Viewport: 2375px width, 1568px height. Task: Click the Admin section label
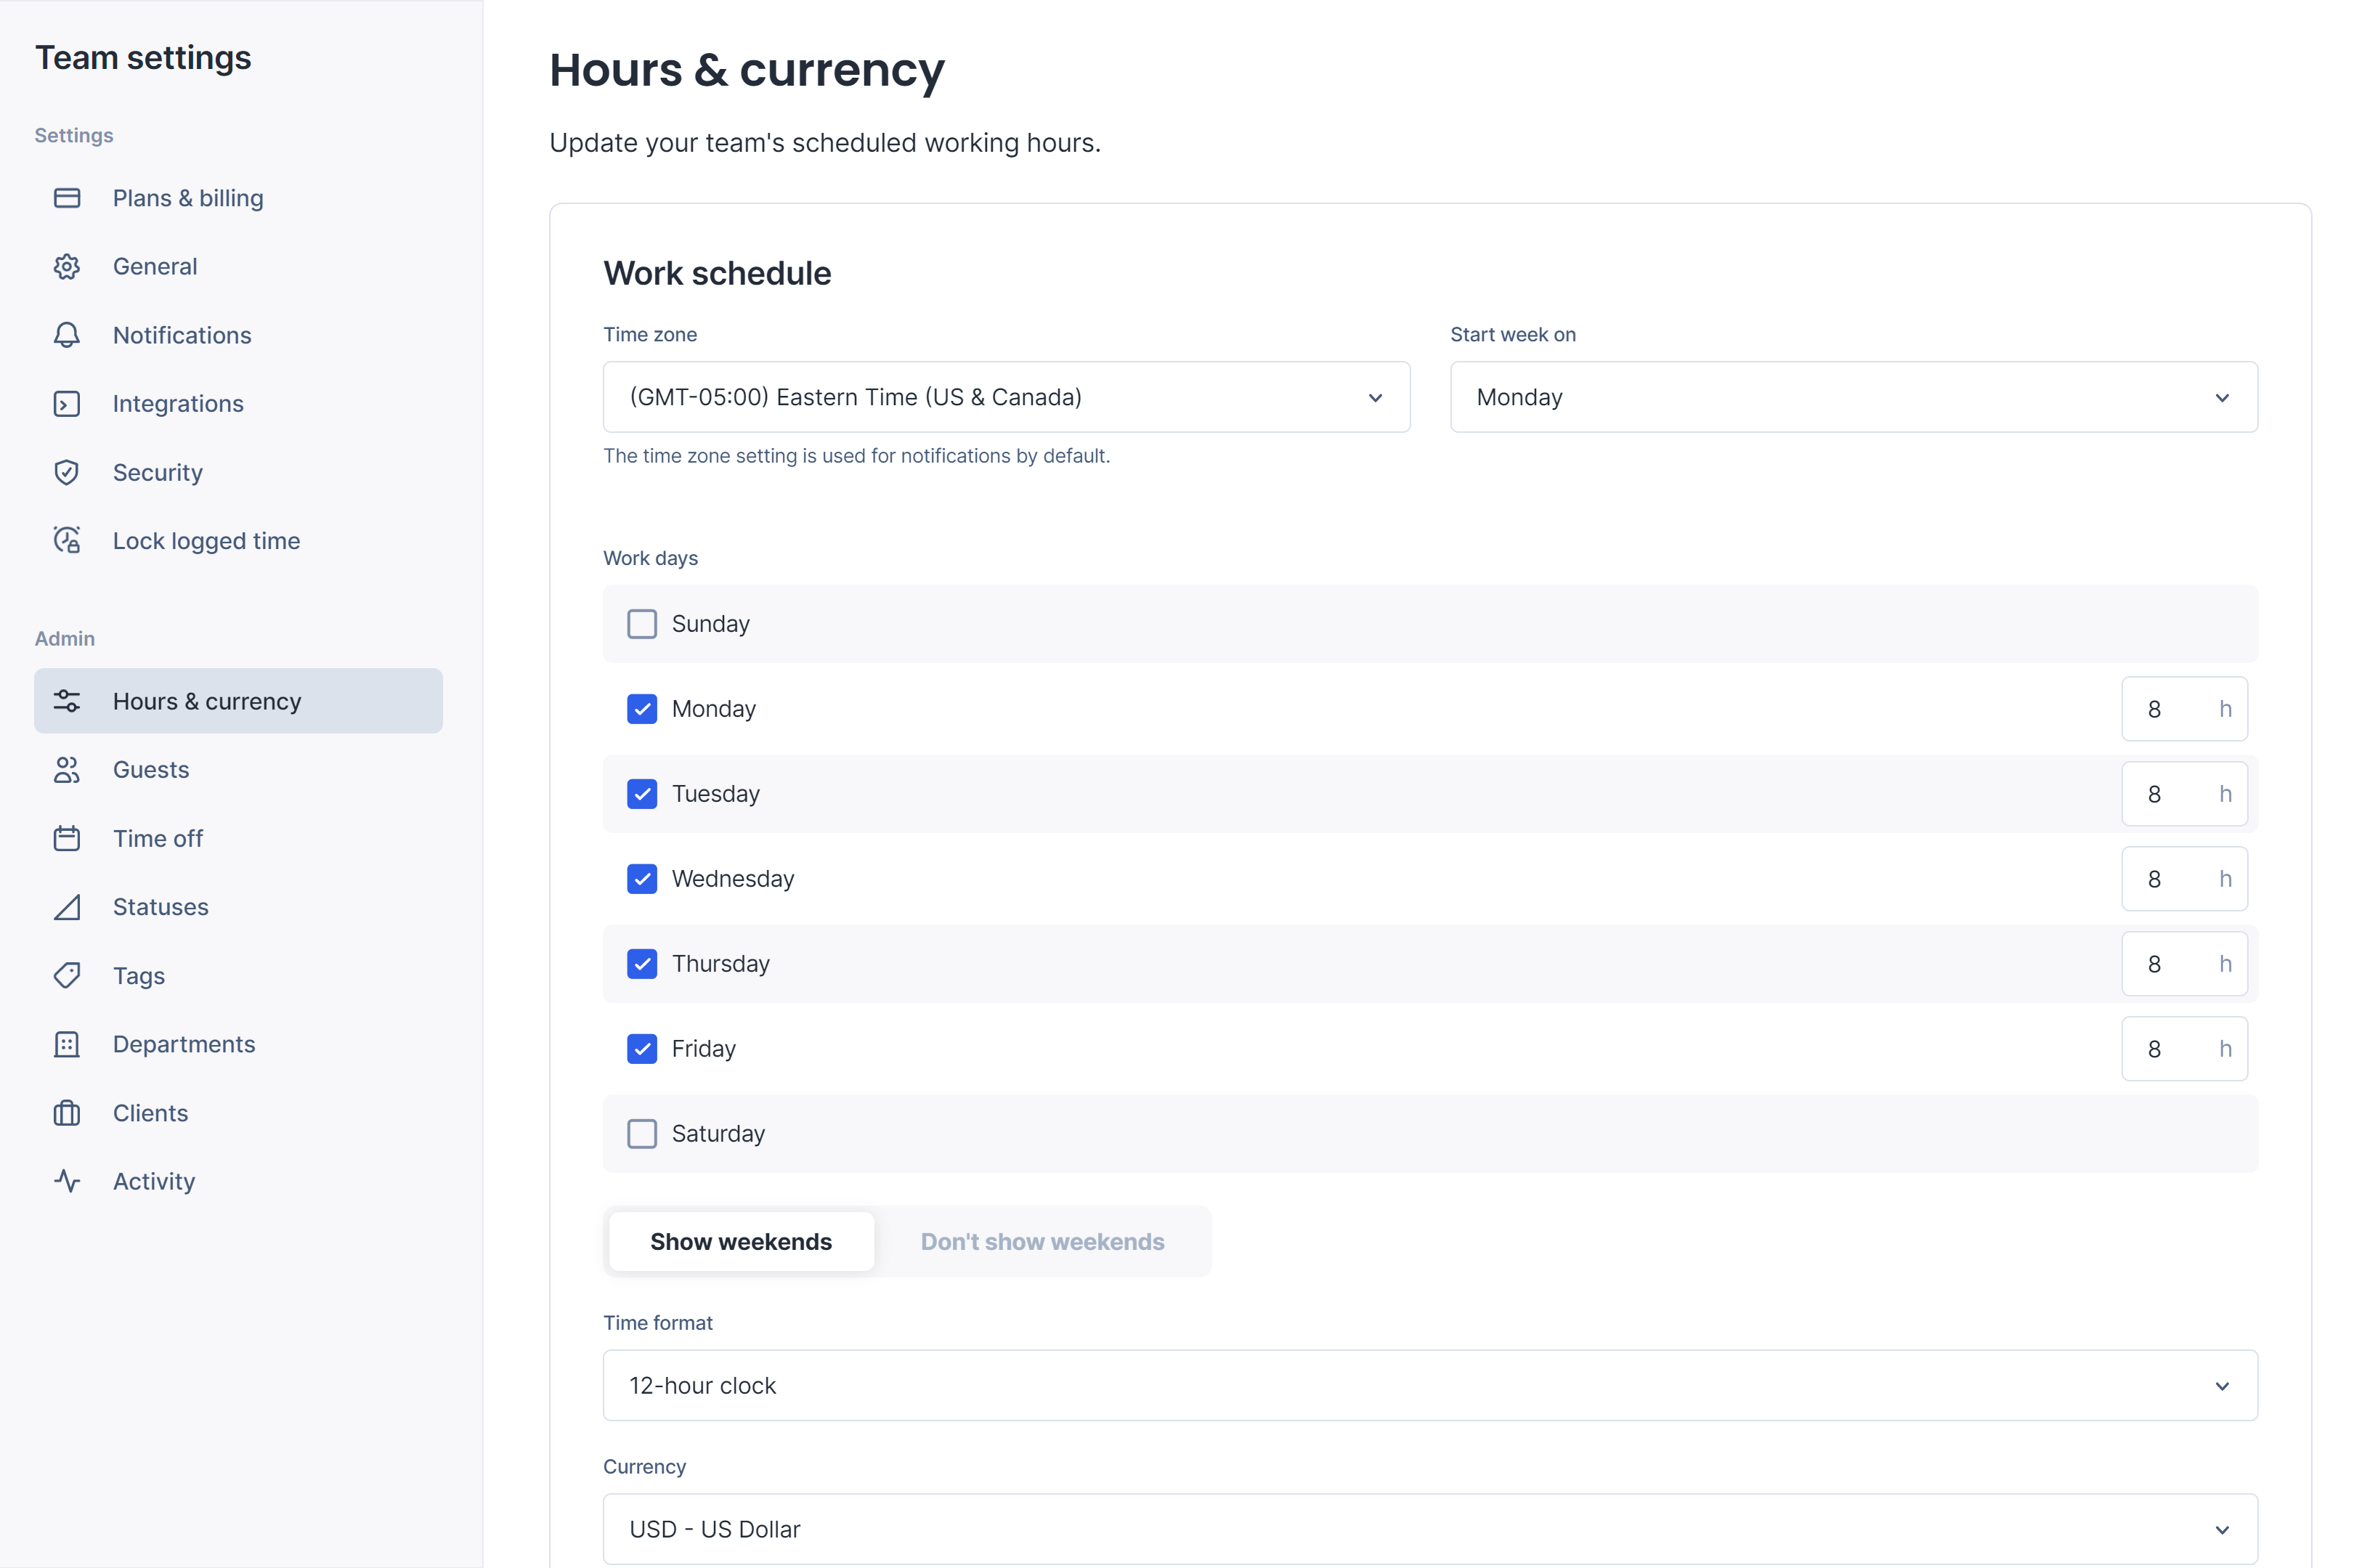pyautogui.click(x=65, y=638)
